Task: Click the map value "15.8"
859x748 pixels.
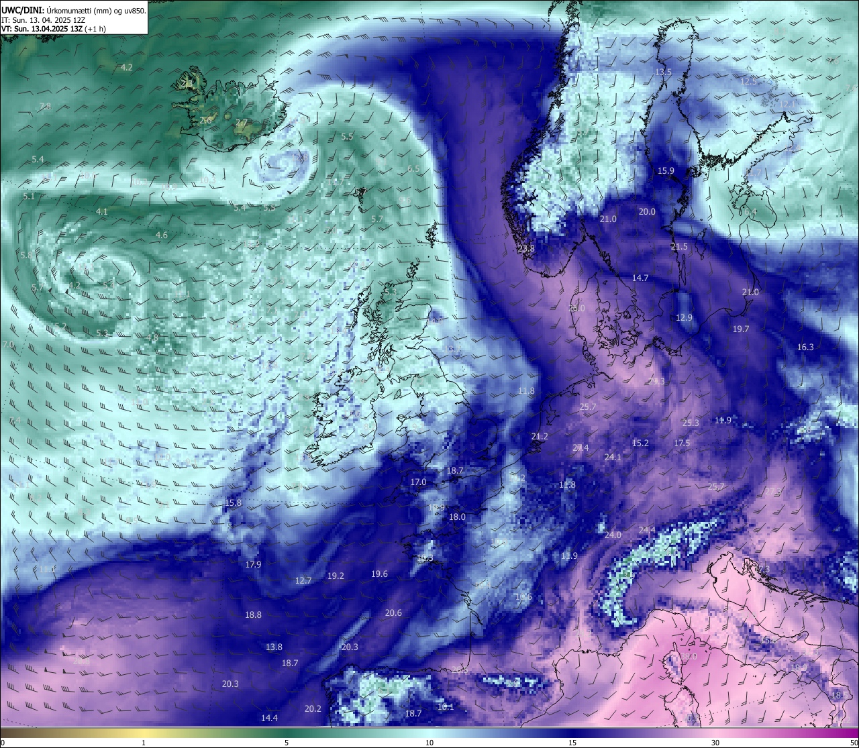Action: [x=233, y=502]
